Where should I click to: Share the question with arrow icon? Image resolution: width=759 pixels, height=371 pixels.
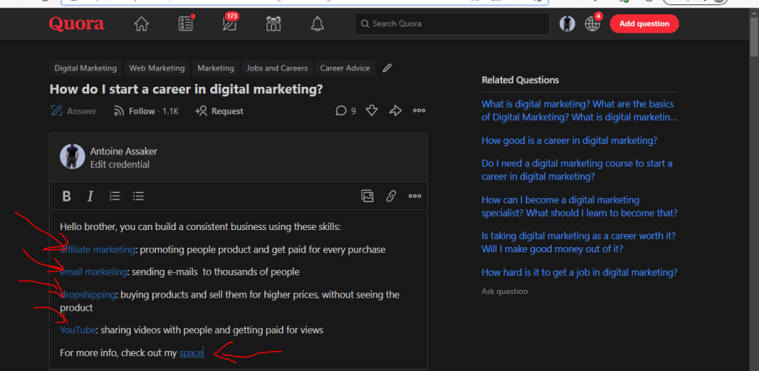[396, 111]
